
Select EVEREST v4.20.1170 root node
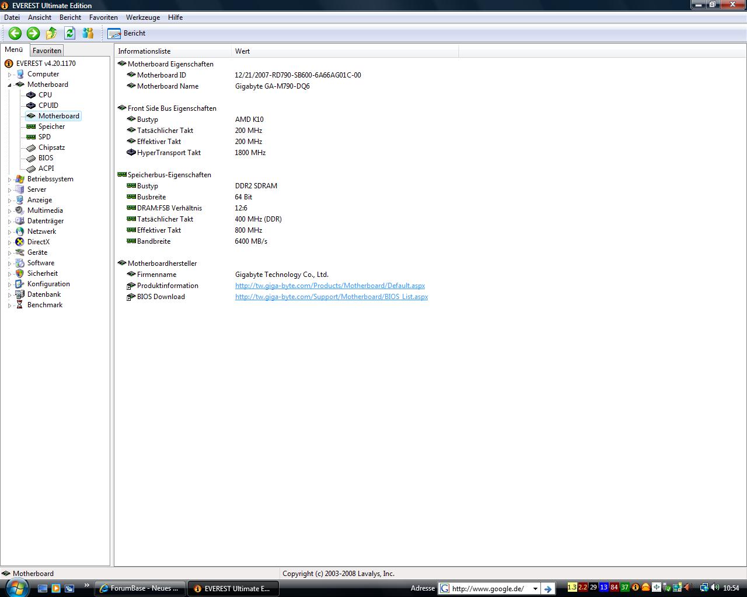click(x=46, y=64)
